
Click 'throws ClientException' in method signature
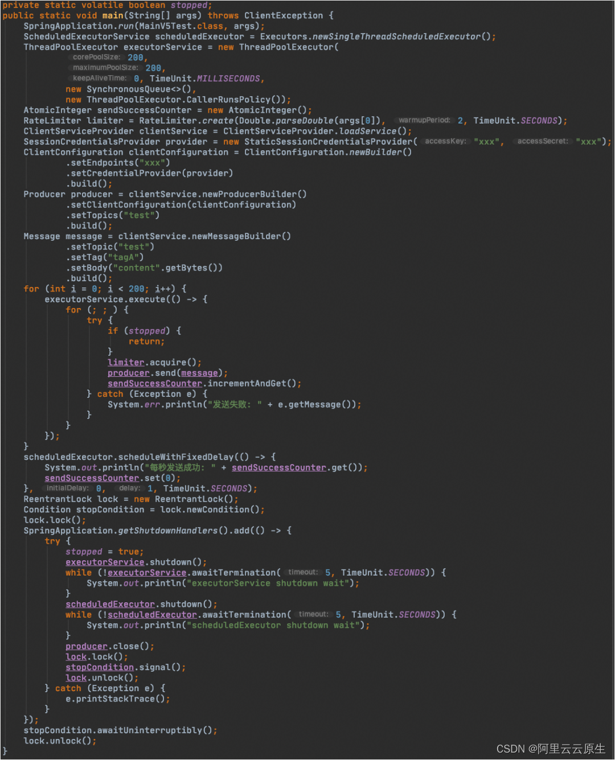265,15
